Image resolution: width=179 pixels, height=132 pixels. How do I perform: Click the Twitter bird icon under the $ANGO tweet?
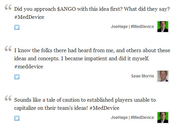(x=17, y=27)
